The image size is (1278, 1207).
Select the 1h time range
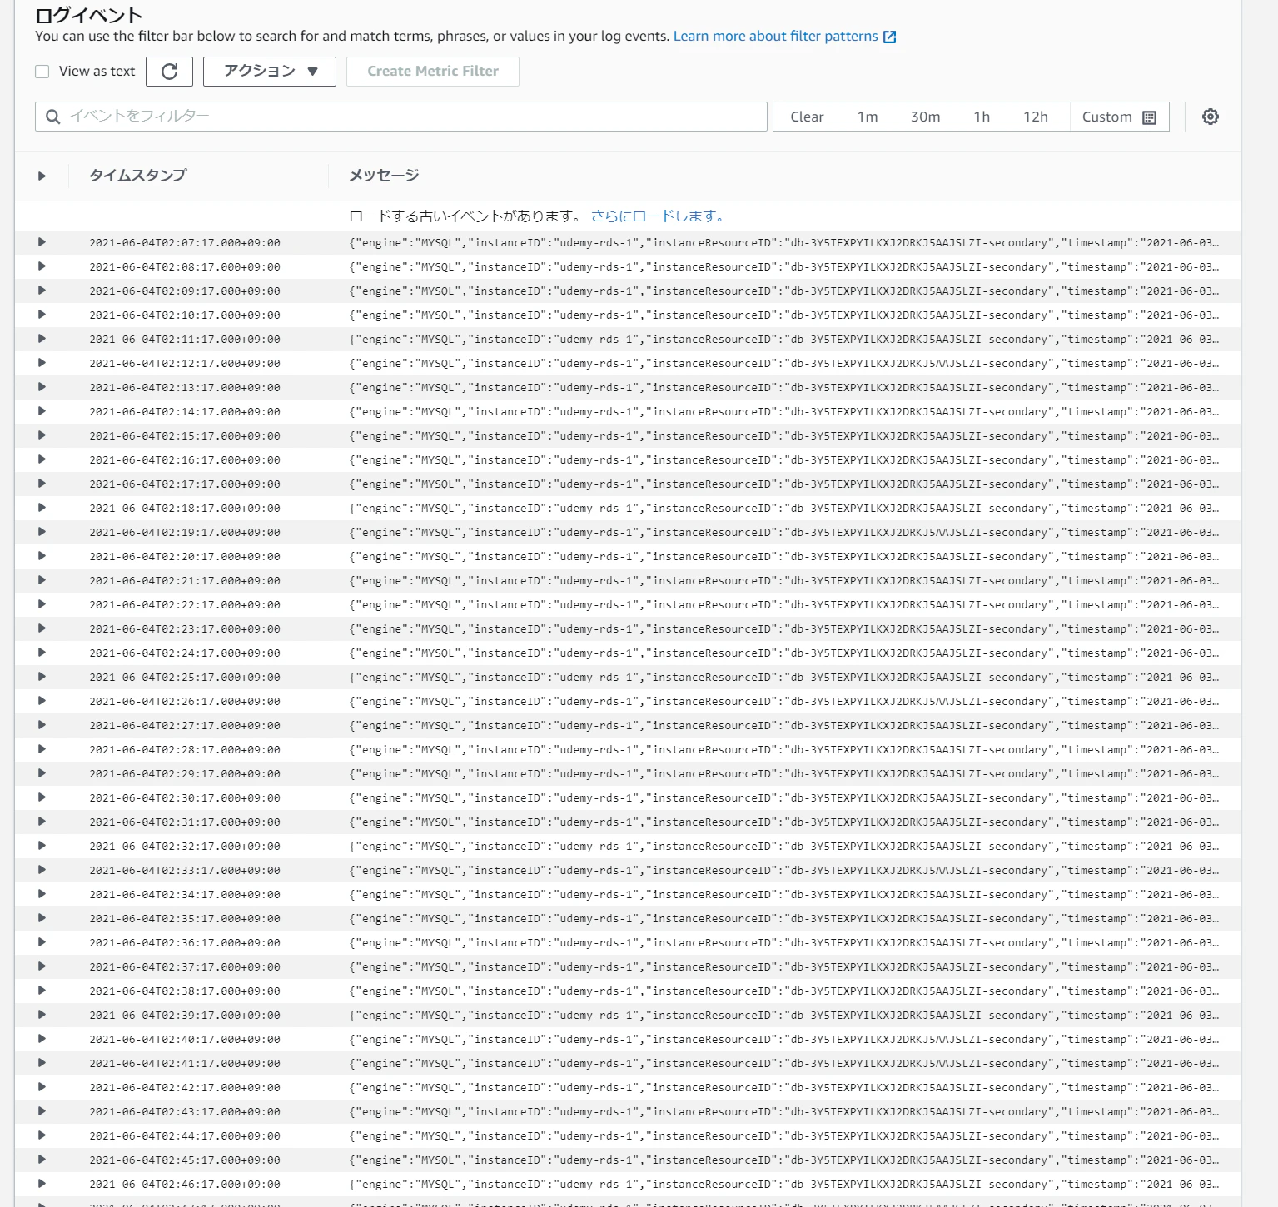[x=982, y=117]
